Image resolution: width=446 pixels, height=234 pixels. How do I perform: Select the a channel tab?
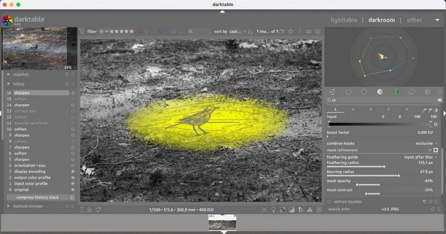click(x=353, y=109)
